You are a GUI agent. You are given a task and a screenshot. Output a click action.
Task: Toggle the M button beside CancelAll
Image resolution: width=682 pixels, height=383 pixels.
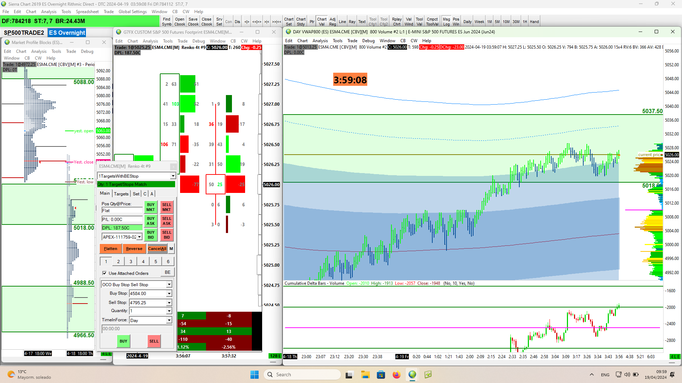(171, 249)
